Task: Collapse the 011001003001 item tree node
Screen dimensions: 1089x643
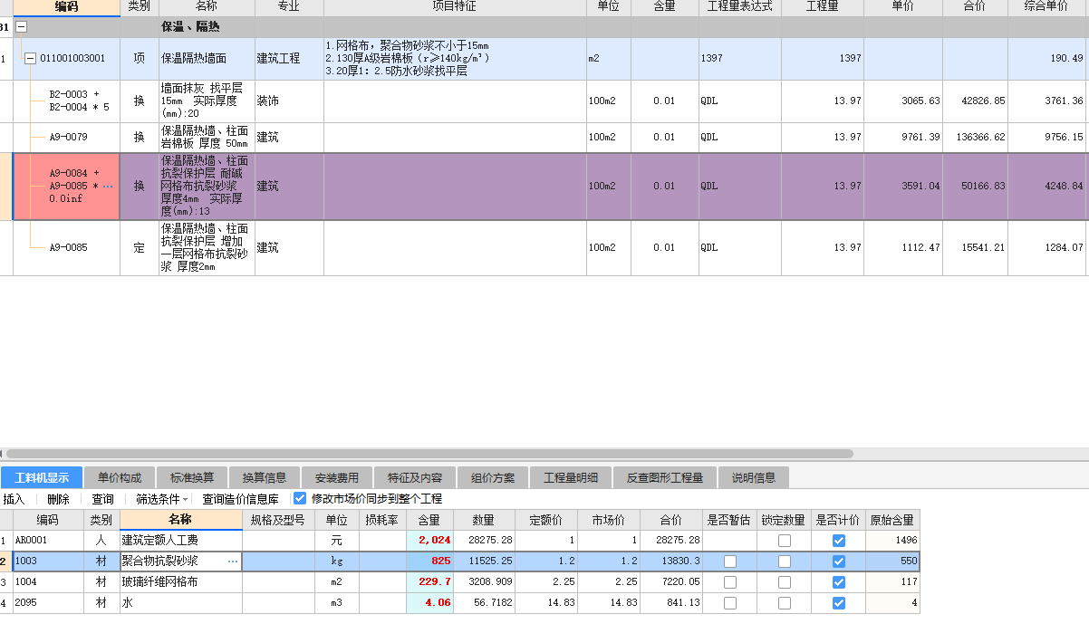Action: (x=30, y=59)
